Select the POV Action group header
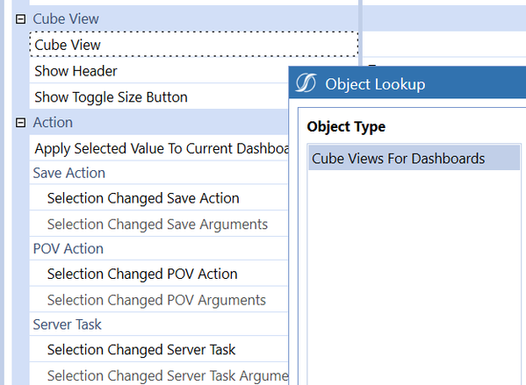The image size is (526, 385). (x=159, y=248)
